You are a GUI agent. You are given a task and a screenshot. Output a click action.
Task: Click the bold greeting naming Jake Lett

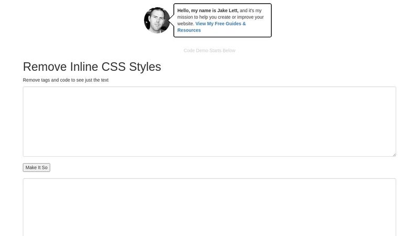pos(207,10)
